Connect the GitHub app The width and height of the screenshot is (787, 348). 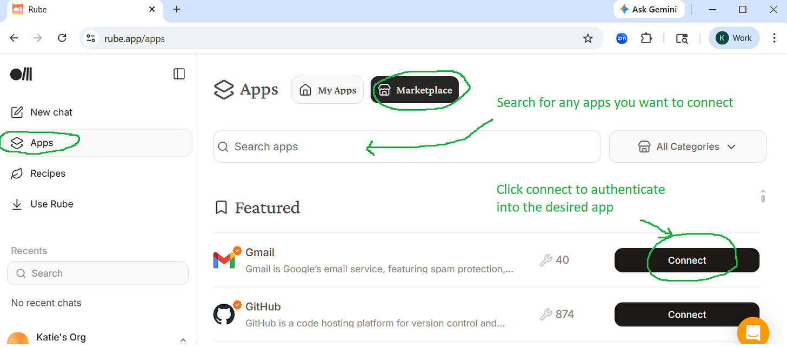pyautogui.click(x=687, y=314)
